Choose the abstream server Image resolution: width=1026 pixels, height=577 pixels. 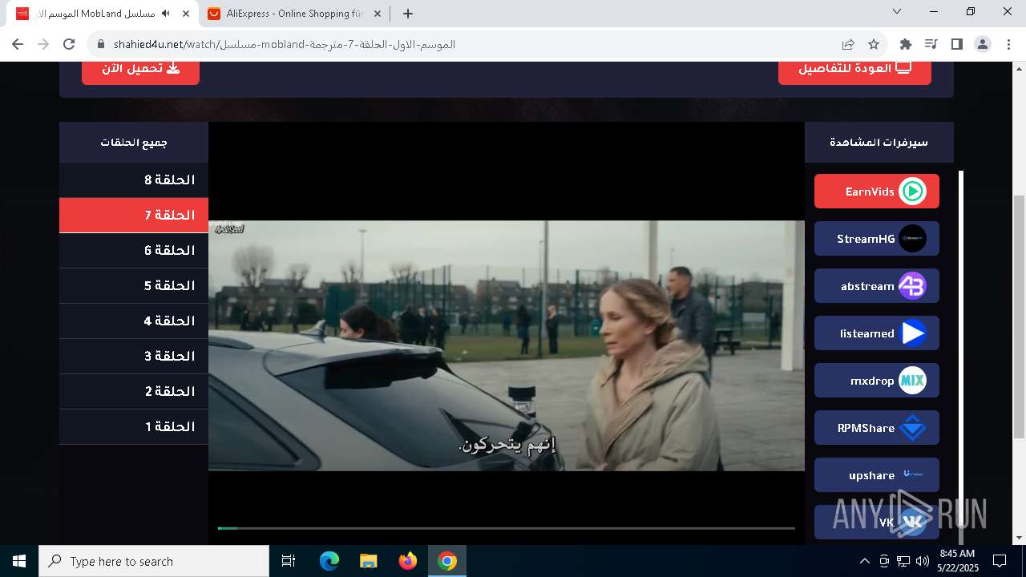(x=876, y=286)
